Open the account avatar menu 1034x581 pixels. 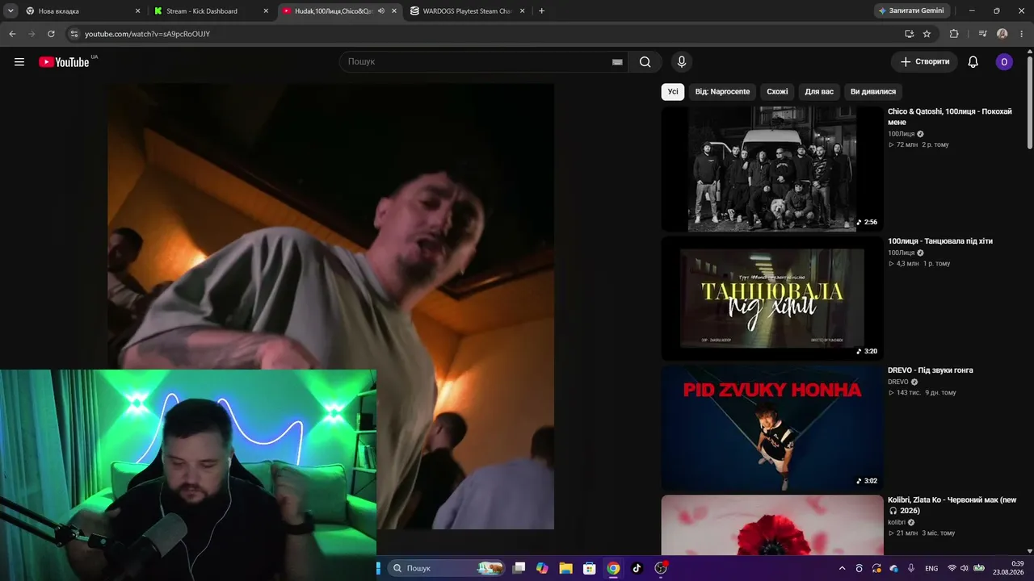[x=1004, y=62]
